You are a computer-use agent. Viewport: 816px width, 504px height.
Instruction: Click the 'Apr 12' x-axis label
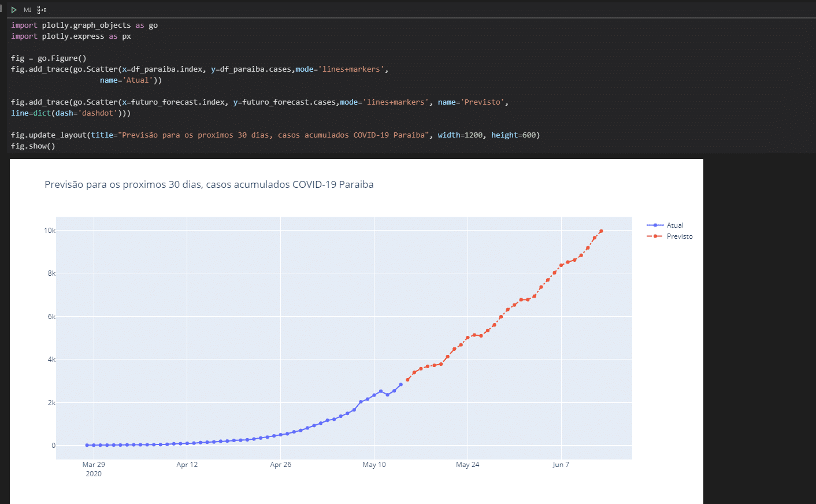(x=187, y=465)
